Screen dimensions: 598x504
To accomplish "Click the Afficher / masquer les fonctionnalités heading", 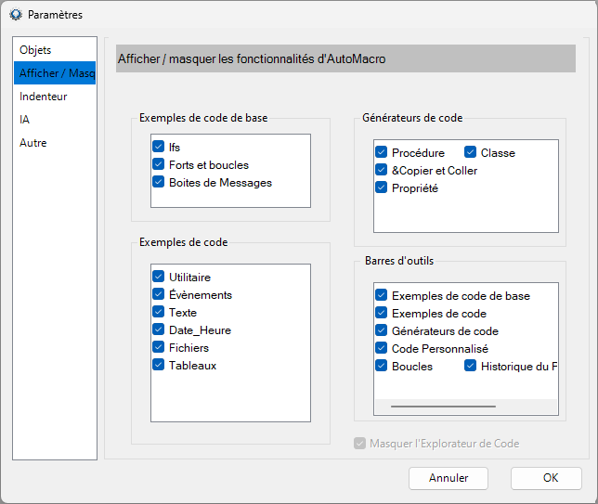I will 252,58.
